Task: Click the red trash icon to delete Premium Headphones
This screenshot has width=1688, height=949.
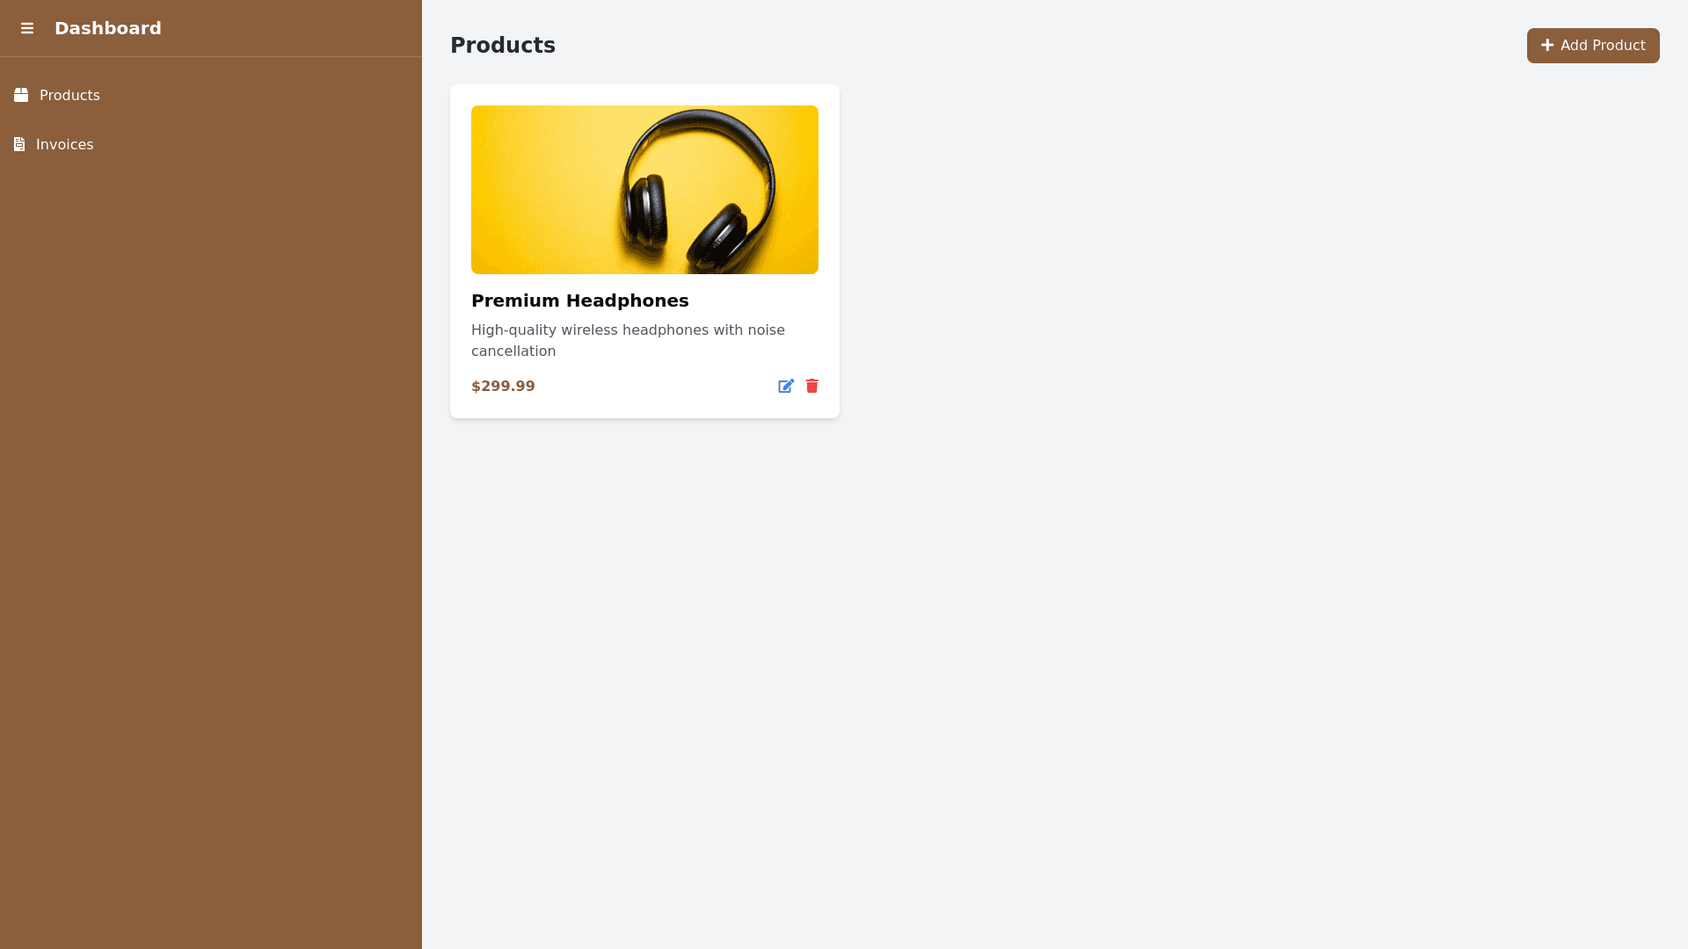Action: [x=811, y=386]
